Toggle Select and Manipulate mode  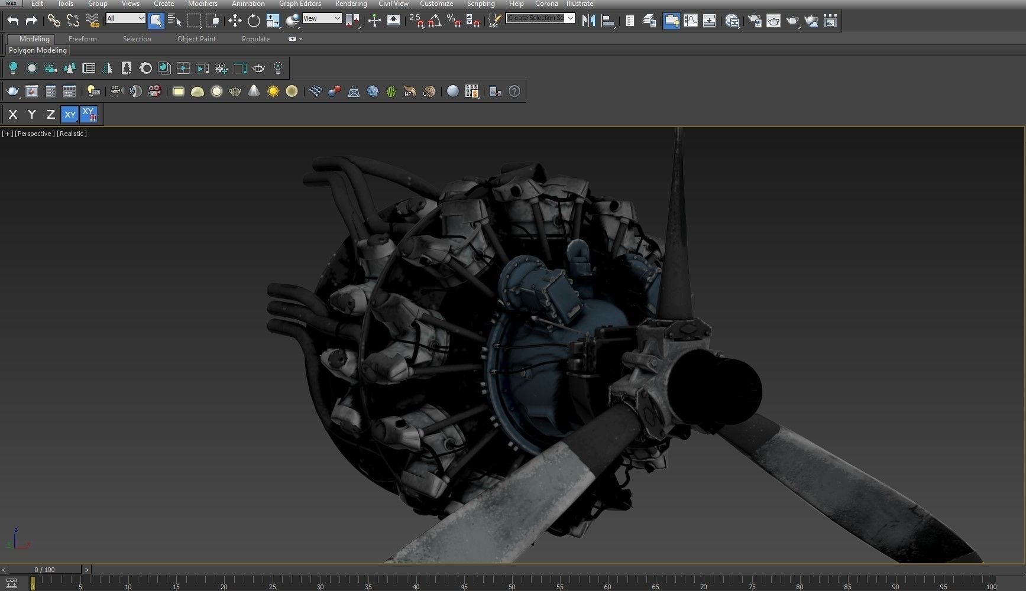coord(374,21)
